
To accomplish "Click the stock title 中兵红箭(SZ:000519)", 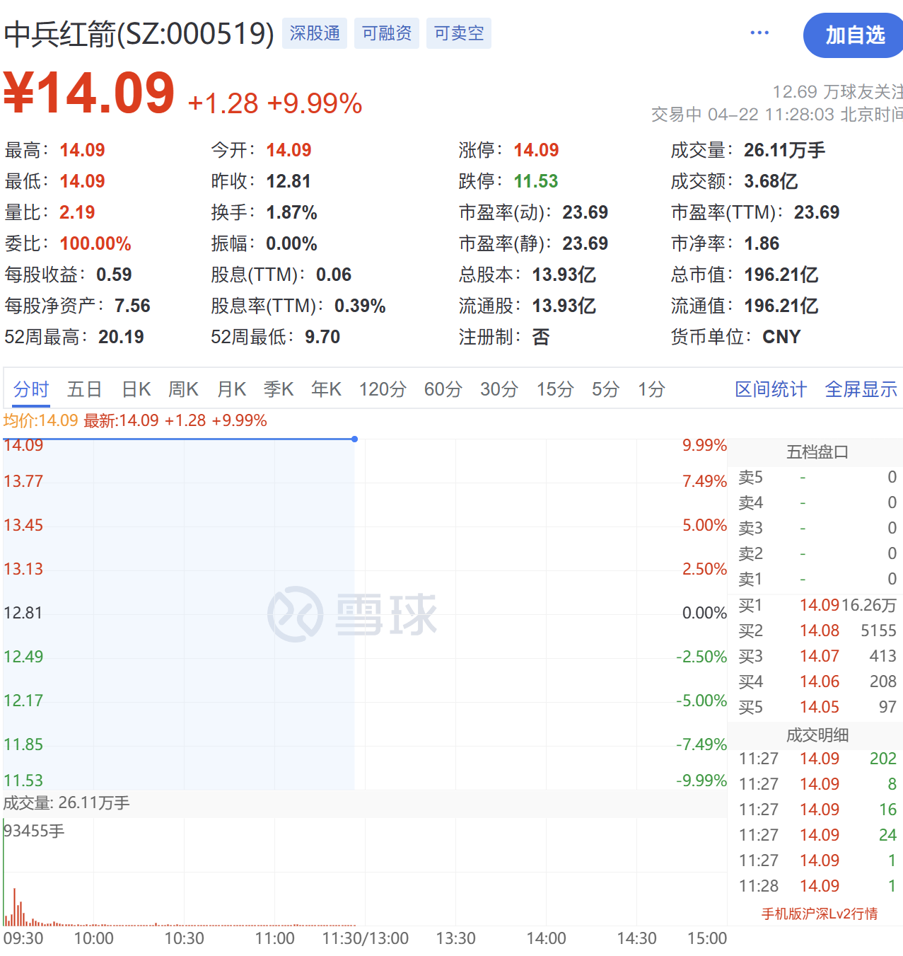I will pos(139,33).
